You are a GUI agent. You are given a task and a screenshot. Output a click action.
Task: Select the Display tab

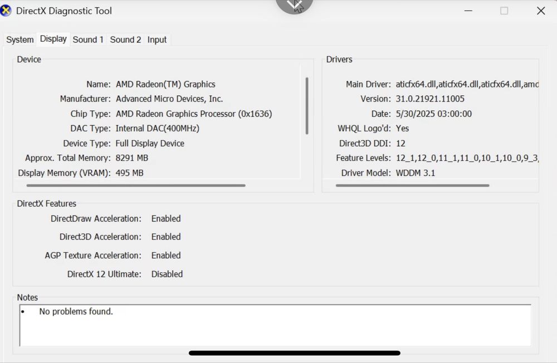point(53,39)
